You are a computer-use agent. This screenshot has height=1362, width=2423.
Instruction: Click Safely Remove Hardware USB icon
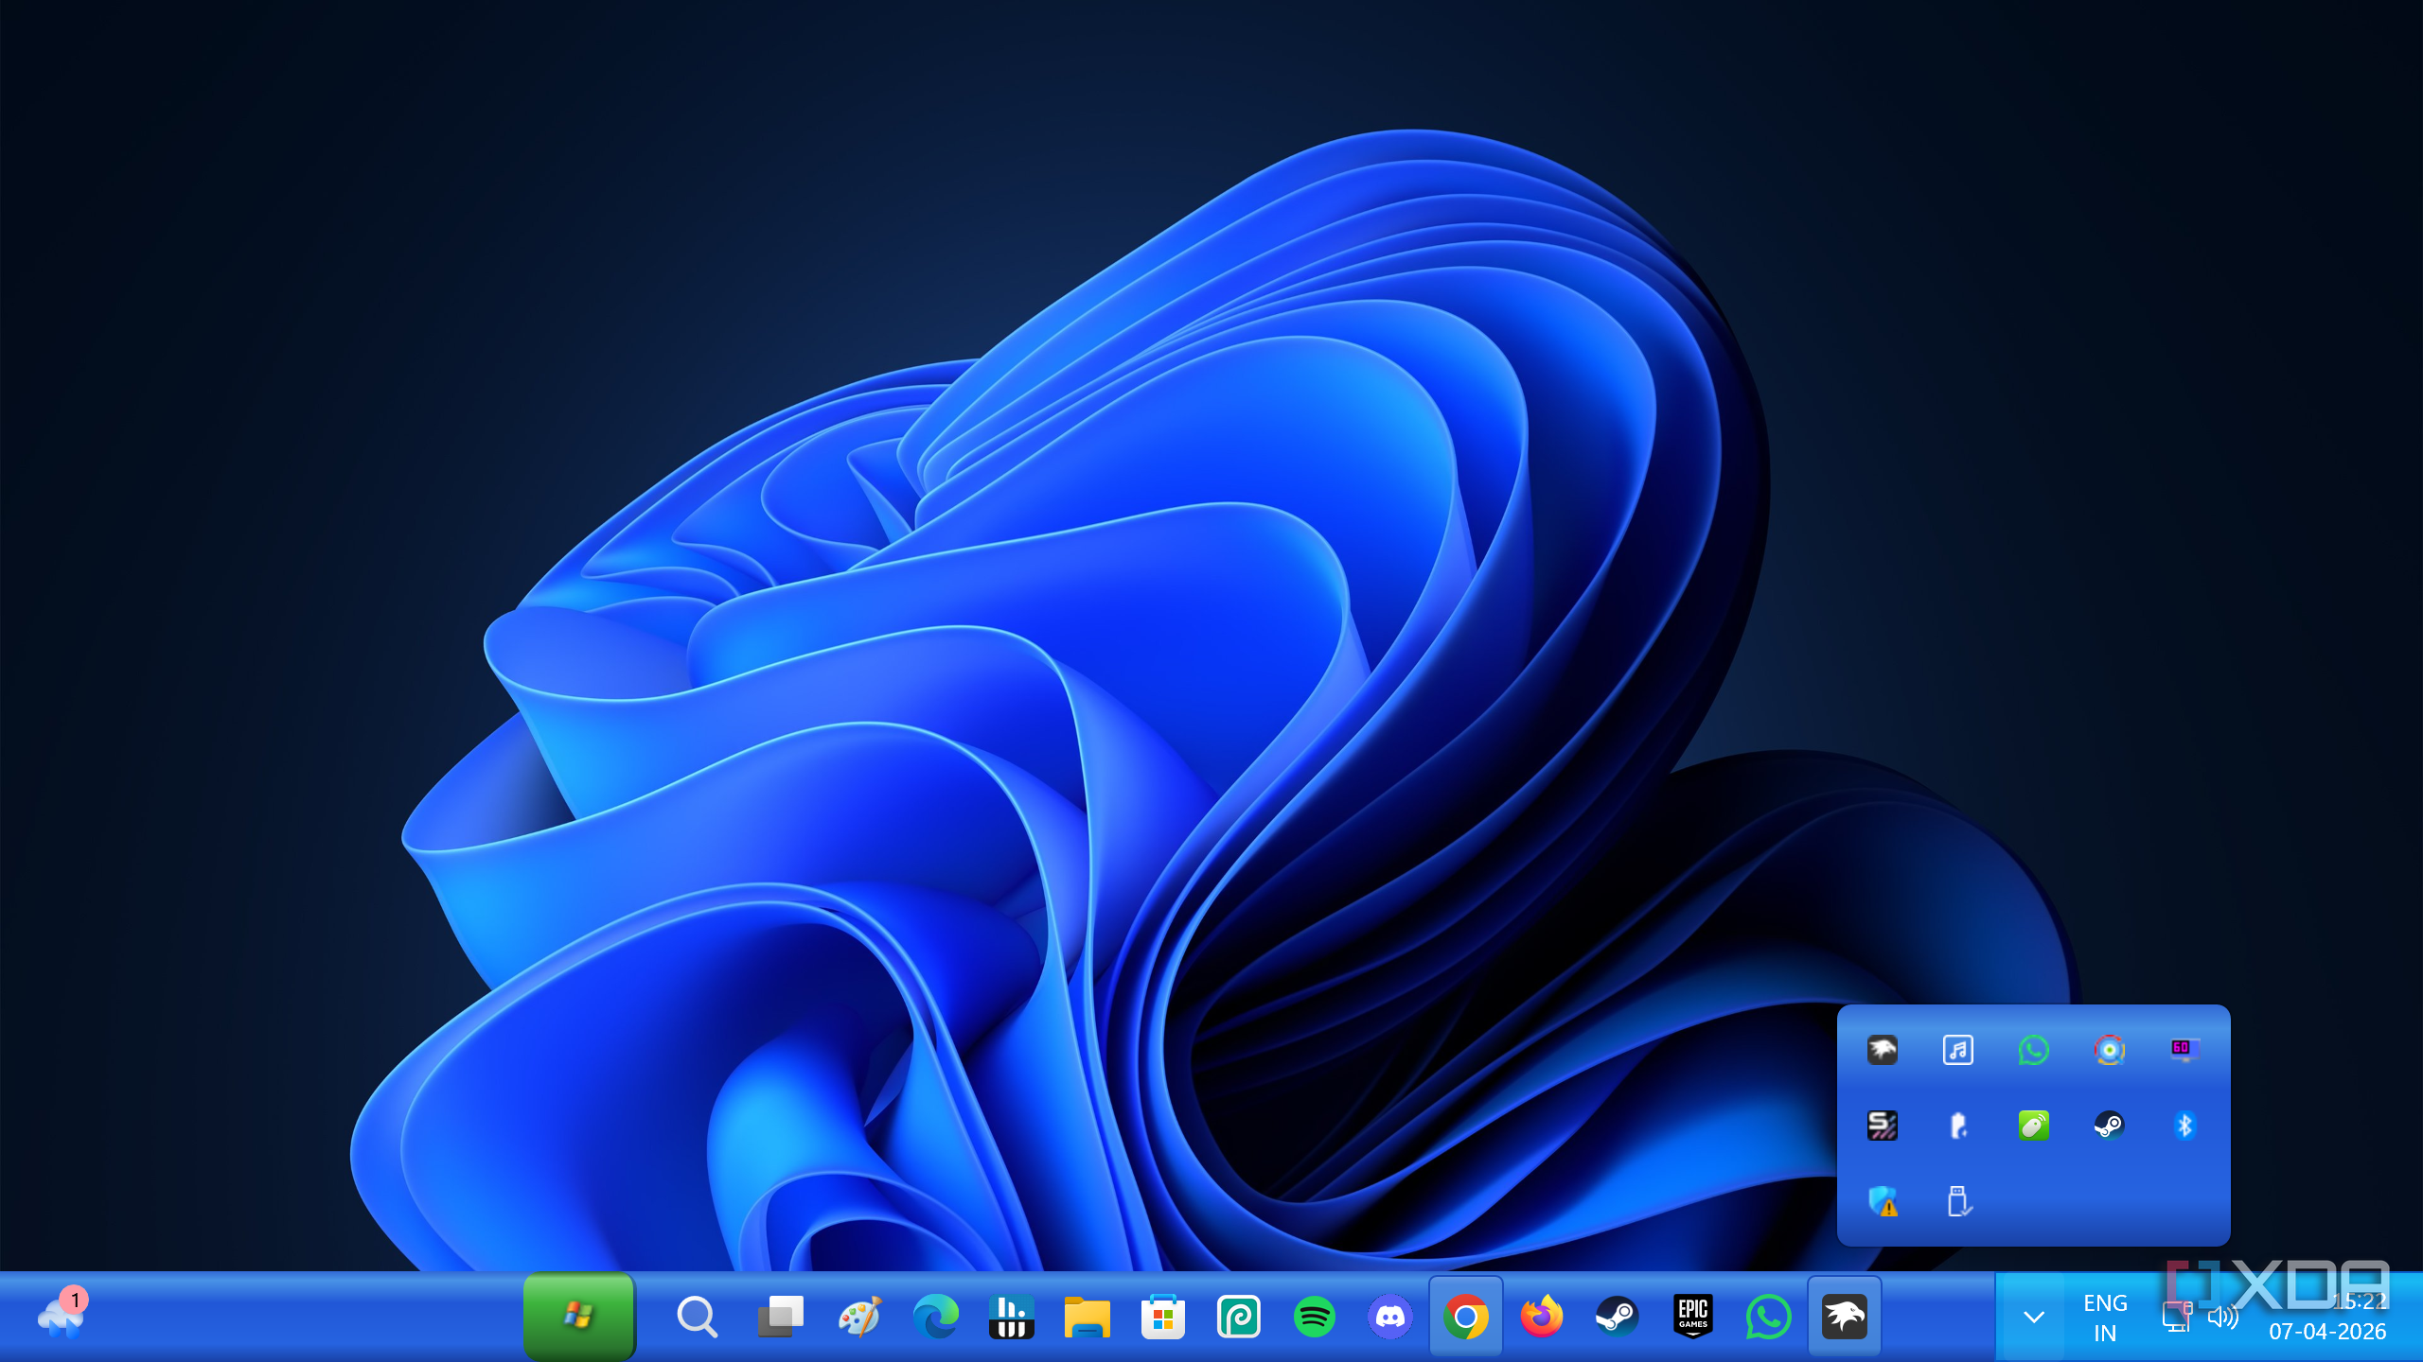click(x=1958, y=1201)
